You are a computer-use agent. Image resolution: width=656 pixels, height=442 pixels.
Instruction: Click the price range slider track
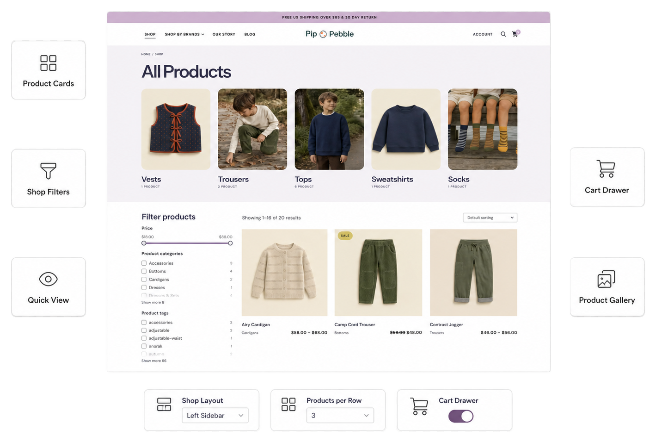click(187, 243)
